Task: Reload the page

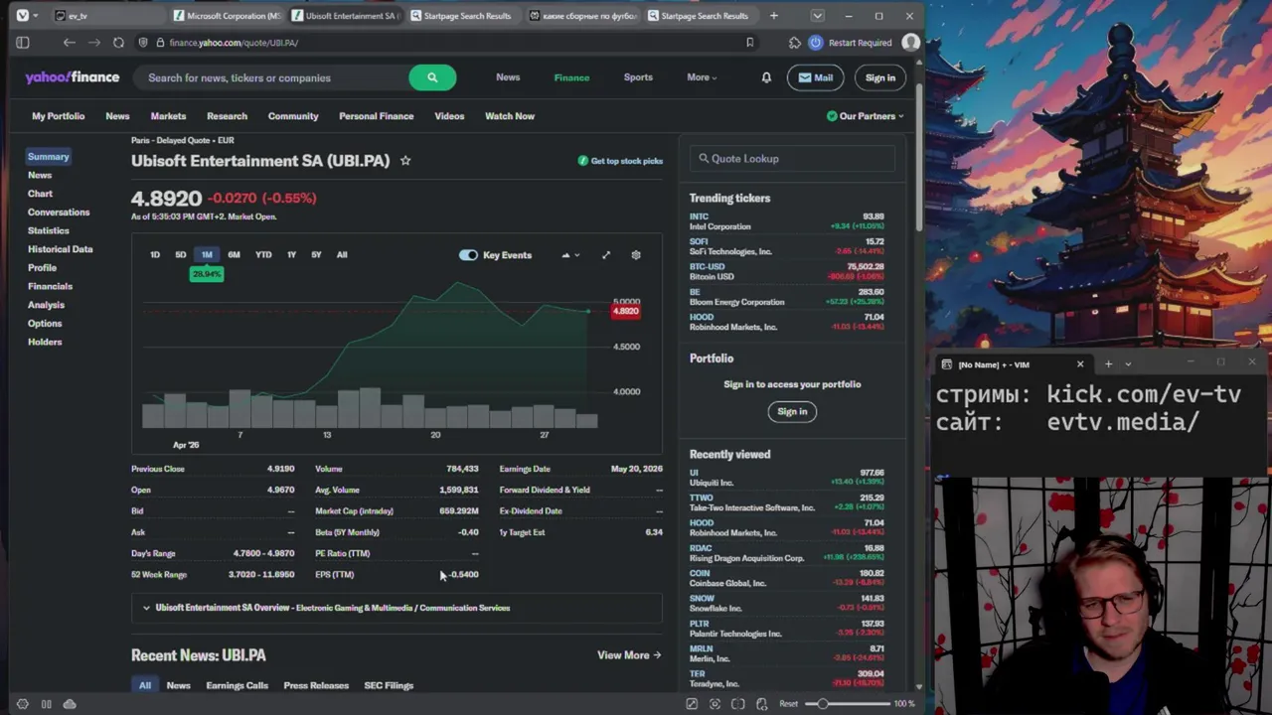Action: click(118, 43)
